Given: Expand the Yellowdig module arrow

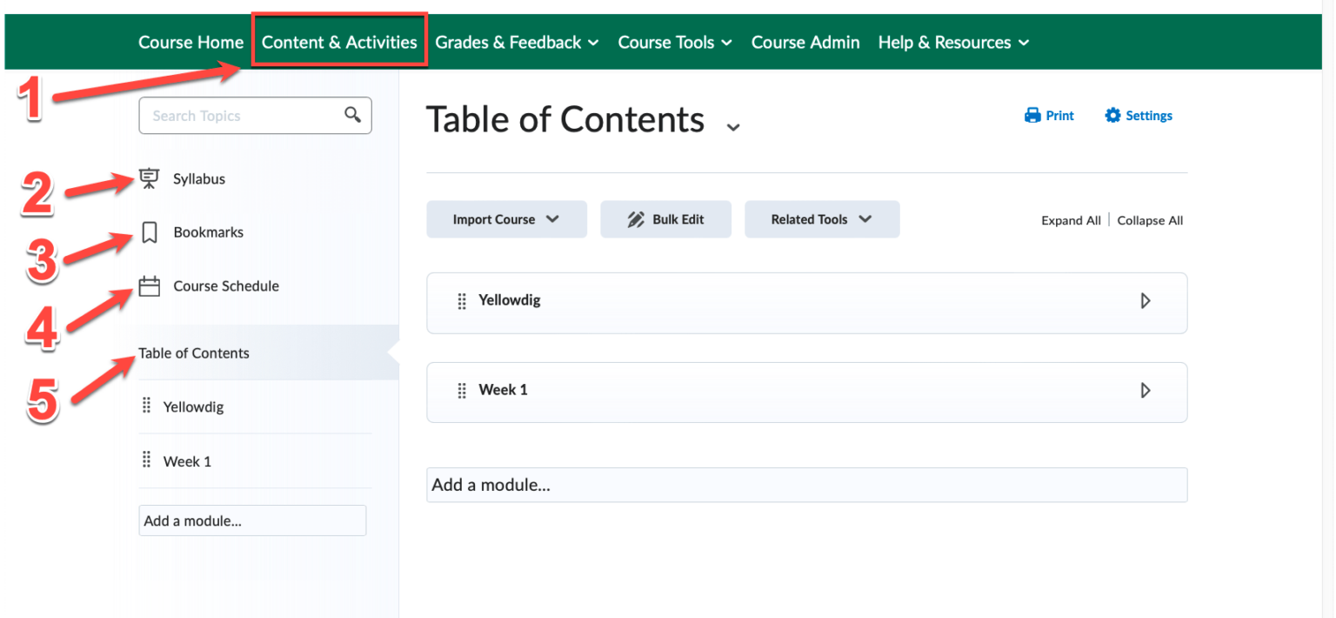Looking at the screenshot, I should 1146,300.
